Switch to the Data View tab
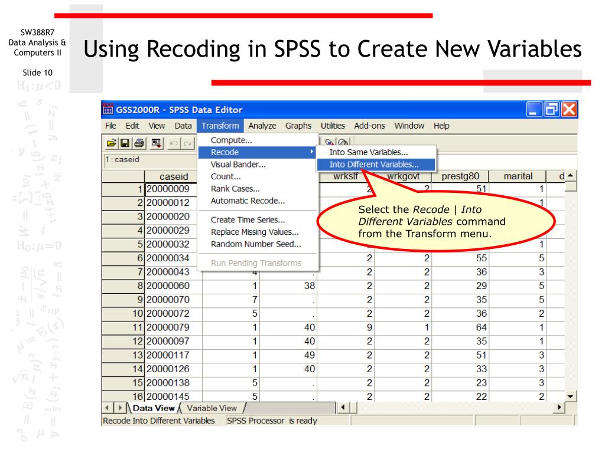This screenshot has width=605, height=453. tap(154, 408)
